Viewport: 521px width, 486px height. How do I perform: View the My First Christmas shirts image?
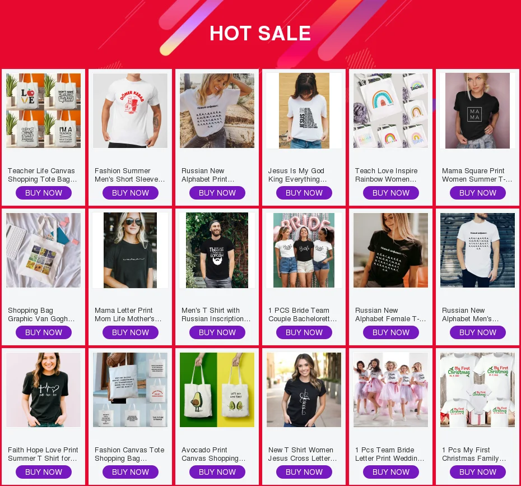[x=477, y=390]
